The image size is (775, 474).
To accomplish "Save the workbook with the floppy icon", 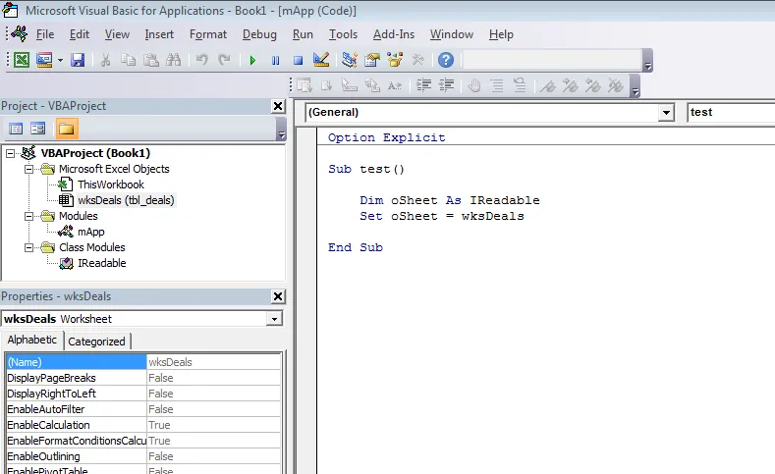I will [x=78, y=60].
